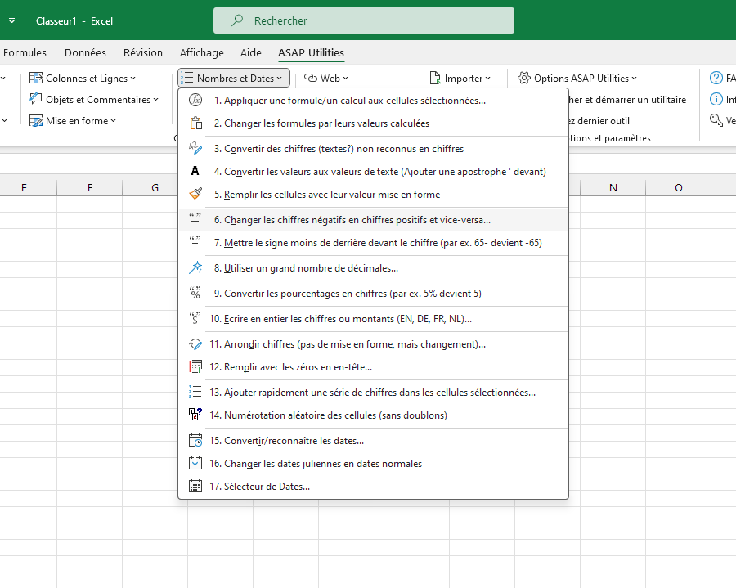Click the paintbrush icon for Remplir les cellules
This screenshot has width=736, height=588.
pos(195,194)
